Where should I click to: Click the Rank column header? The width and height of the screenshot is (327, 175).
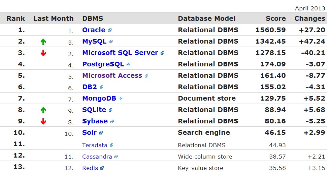[x=15, y=18]
